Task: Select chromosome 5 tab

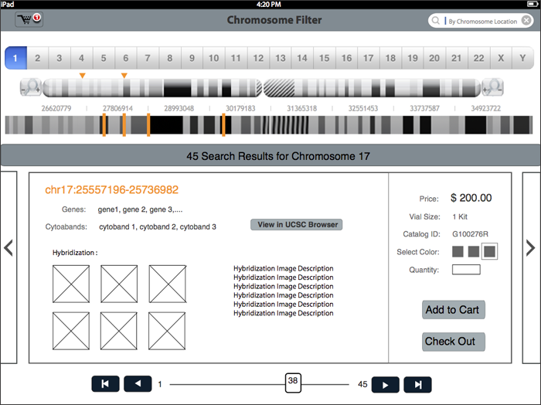Action: [x=104, y=58]
